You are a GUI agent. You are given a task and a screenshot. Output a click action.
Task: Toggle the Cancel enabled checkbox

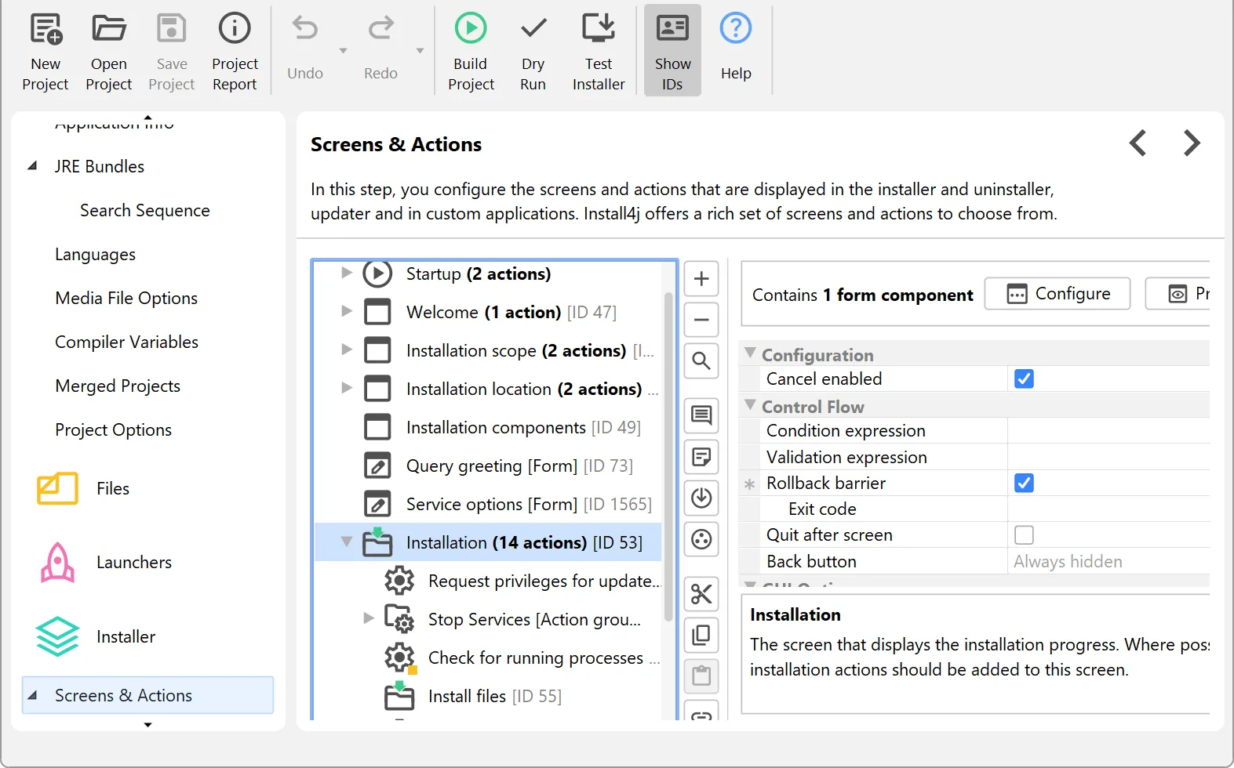tap(1024, 379)
